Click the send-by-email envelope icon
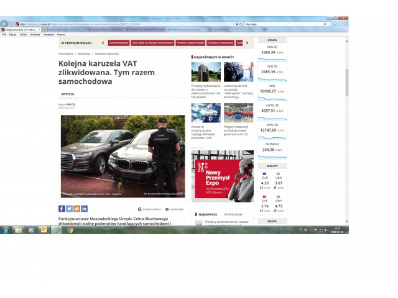This screenshot has width=398, height=298. [x=167, y=209]
